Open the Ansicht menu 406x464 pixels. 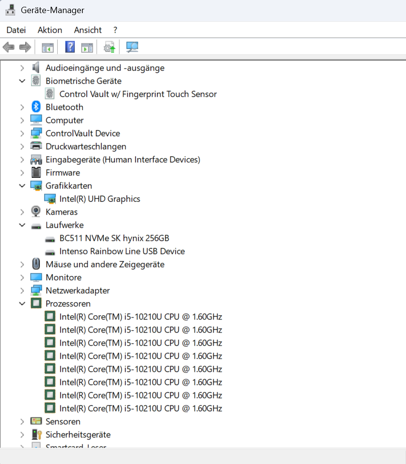coord(88,30)
